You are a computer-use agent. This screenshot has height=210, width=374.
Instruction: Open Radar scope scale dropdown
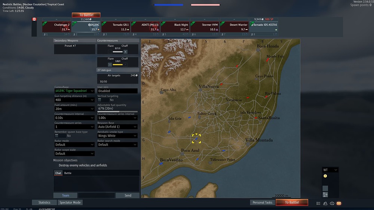(74, 154)
